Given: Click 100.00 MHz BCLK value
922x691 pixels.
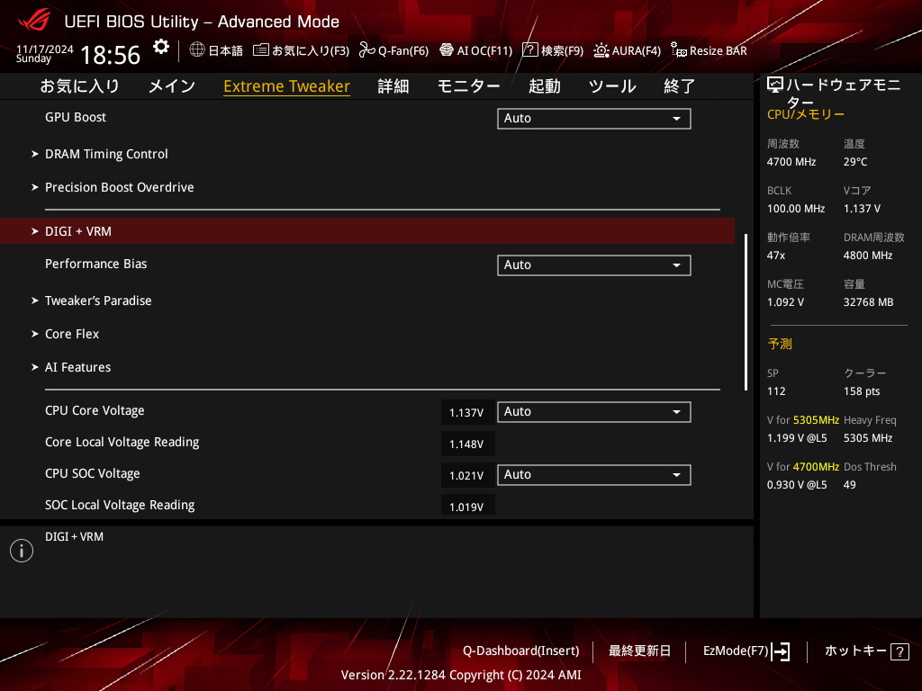Looking at the screenshot, I should pos(796,209).
